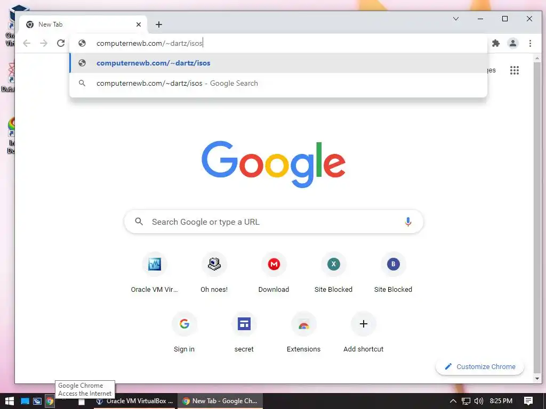Open the volume speaker tray icon
Screen dimensions: 546x409
tap(479, 401)
